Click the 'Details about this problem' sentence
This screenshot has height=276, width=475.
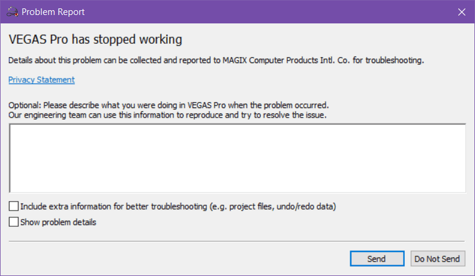(x=90, y=60)
